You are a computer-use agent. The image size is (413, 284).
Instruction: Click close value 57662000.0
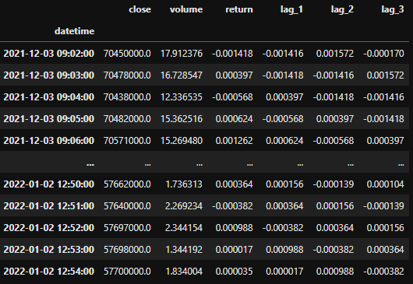click(x=127, y=184)
